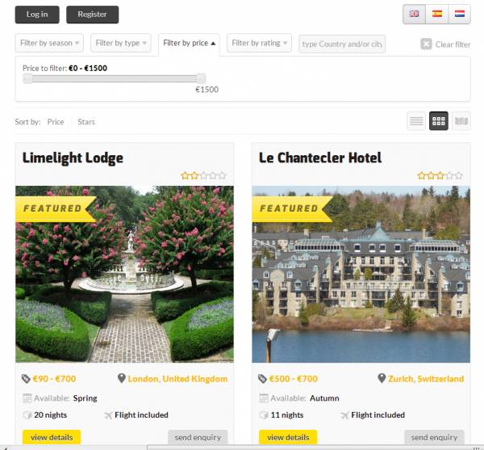Choose the Dutch flag language option
This screenshot has height=450, width=484.
coord(460,14)
